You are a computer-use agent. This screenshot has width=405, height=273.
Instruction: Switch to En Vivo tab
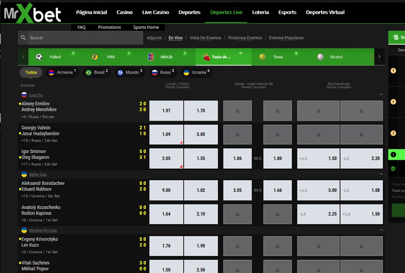click(x=175, y=38)
